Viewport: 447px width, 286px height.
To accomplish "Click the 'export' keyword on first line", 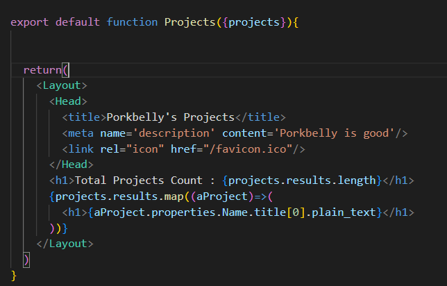I will (x=30, y=22).
